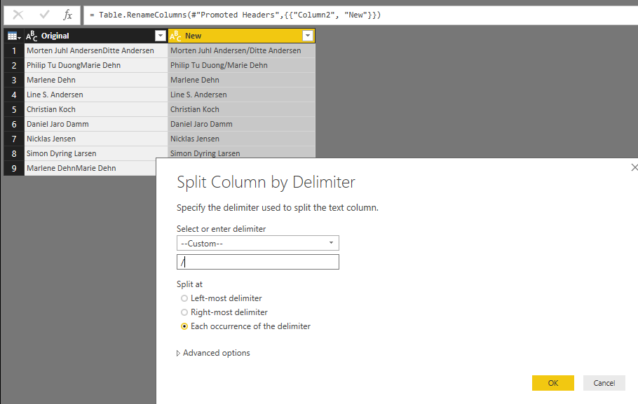Click cell 'Philip Tu Duong/Marie Dehn'
Image resolution: width=638 pixels, height=404 pixels.
click(x=241, y=65)
